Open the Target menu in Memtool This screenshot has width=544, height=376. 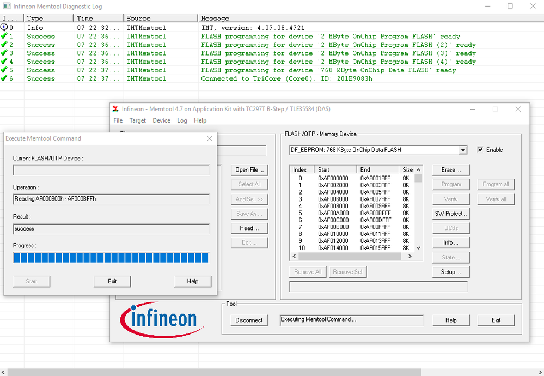[138, 120]
